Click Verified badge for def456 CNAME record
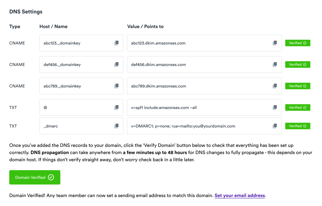This screenshot has width=322, height=206. [x=298, y=64]
